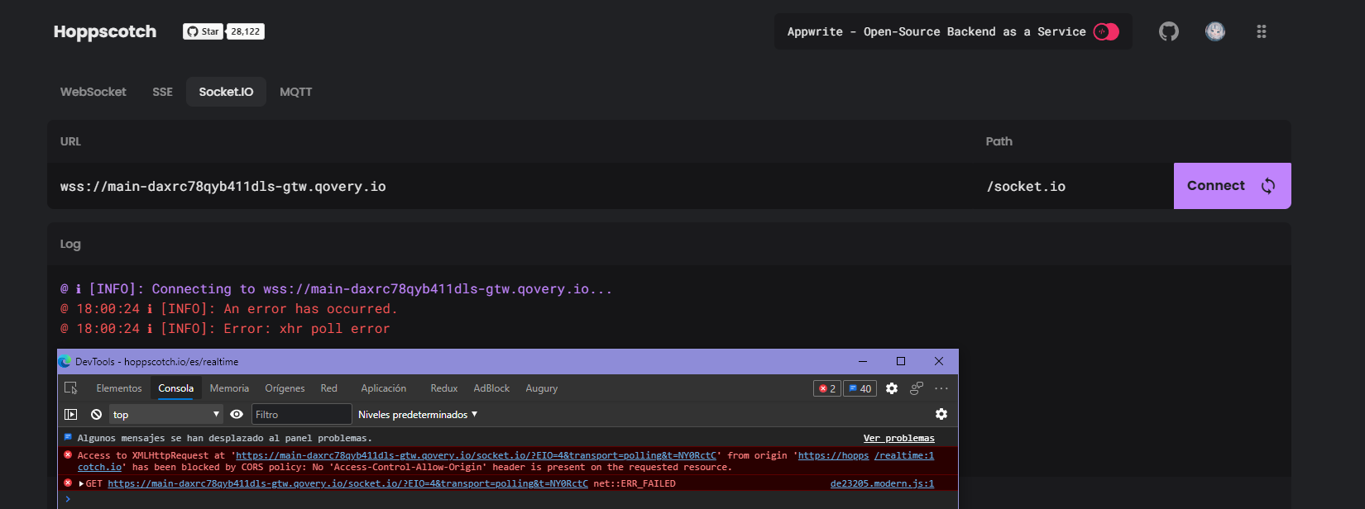Click the GitHub Star button
This screenshot has width=1365, height=509.
click(x=203, y=31)
